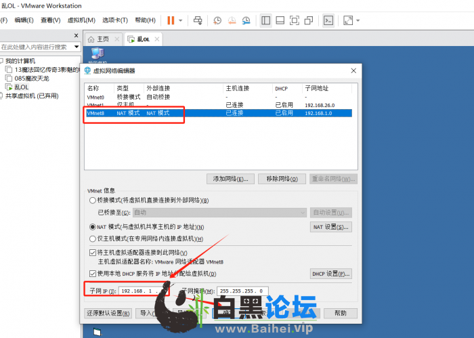
Task: Select the 桥接模式 radio button
Action: [93, 200]
